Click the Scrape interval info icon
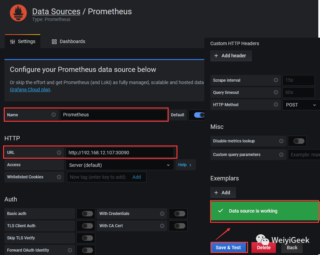 pos(276,80)
